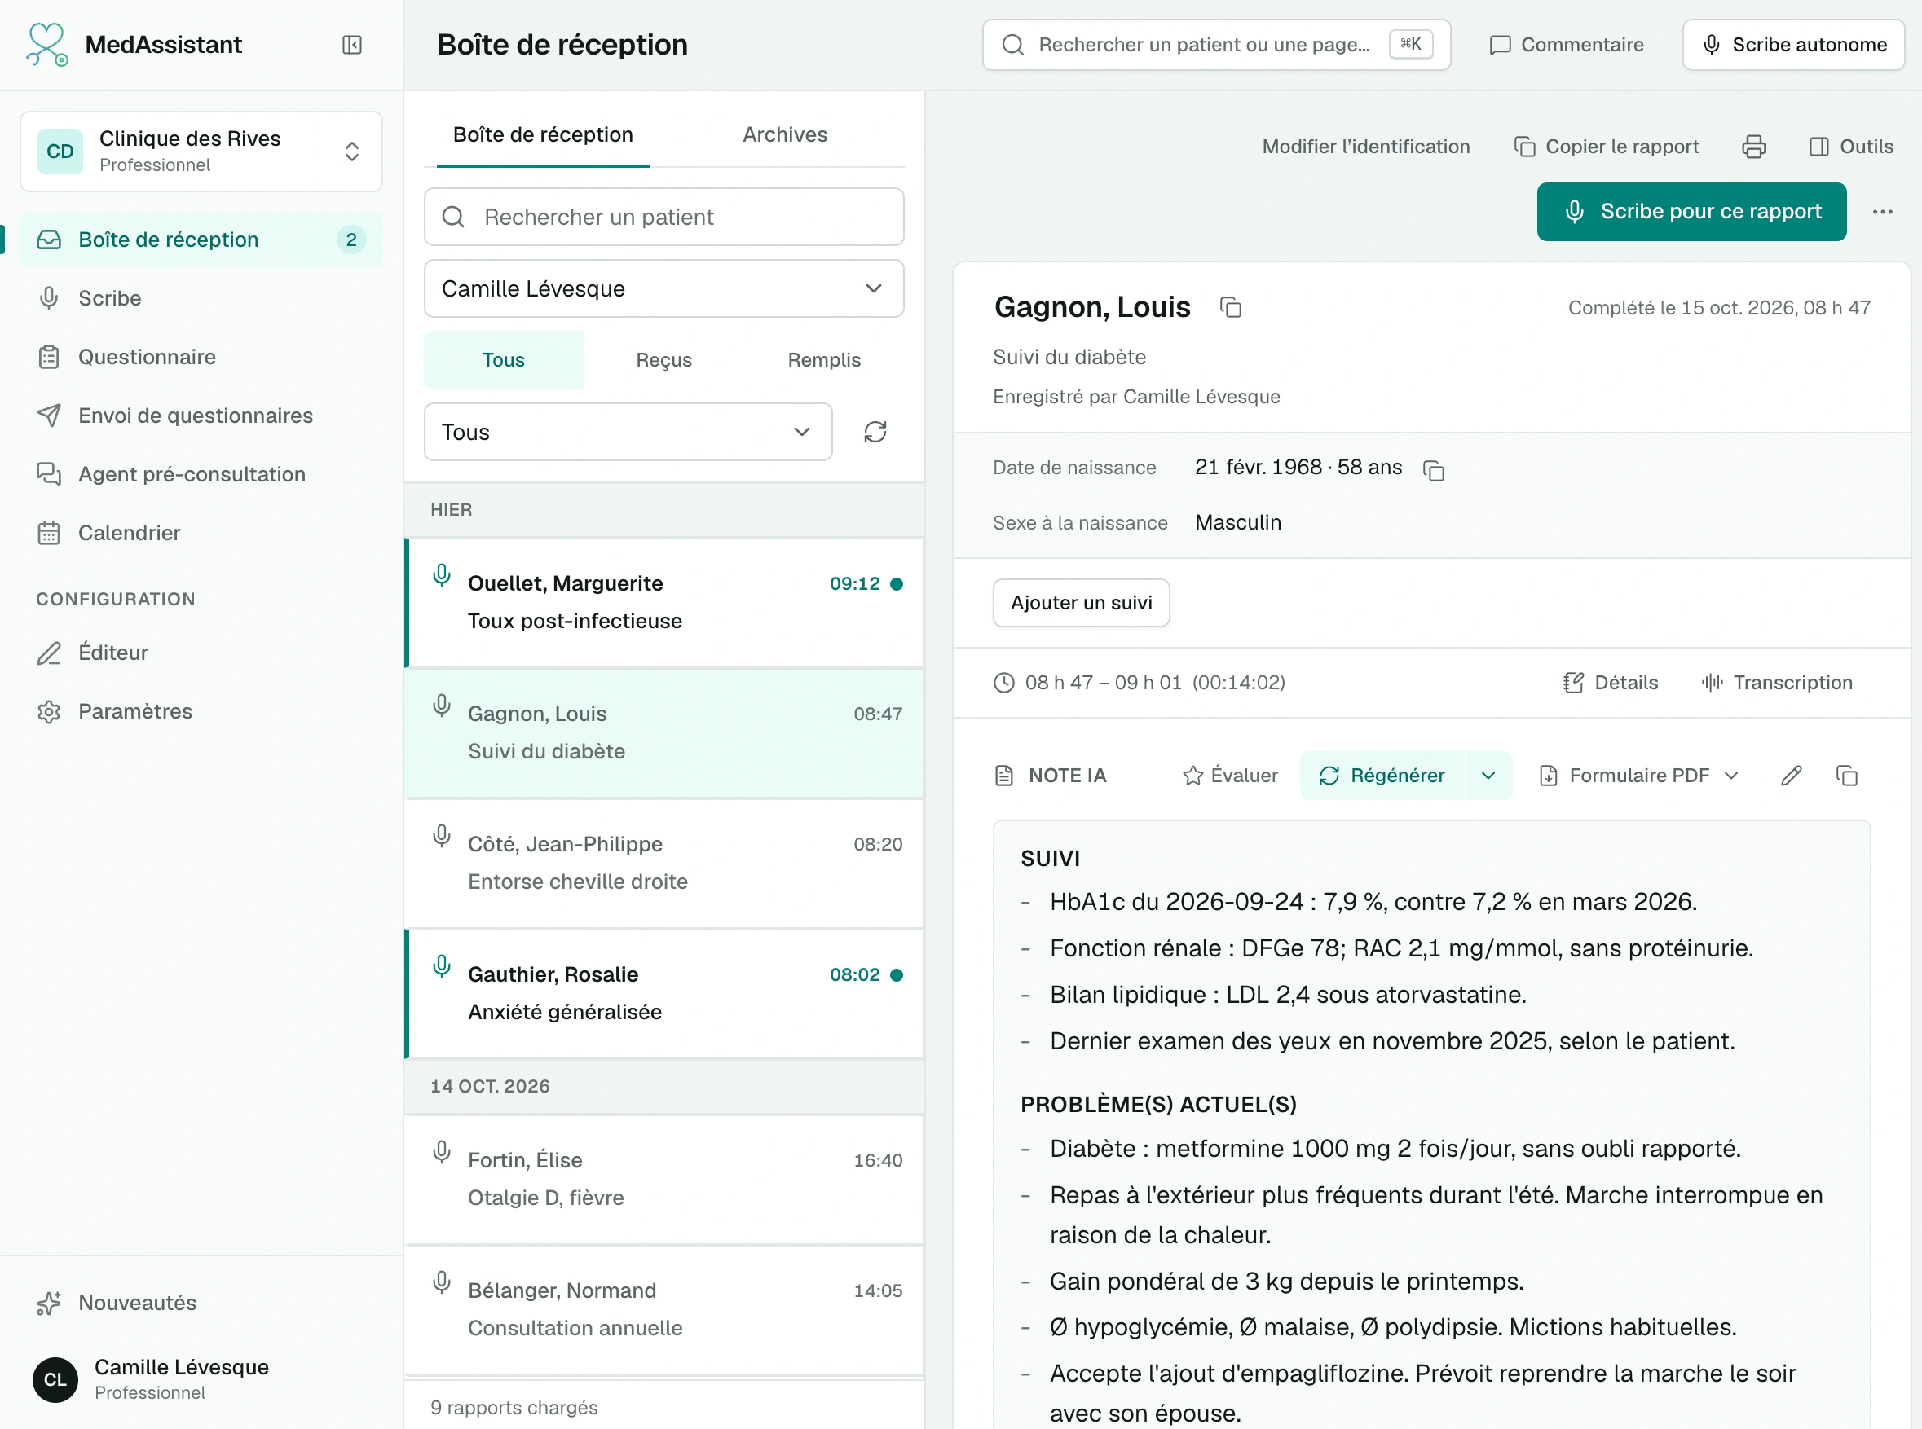Click the print report icon
The width and height of the screenshot is (1922, 1429).
coord(1753,147)
